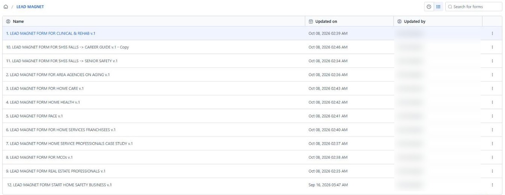
Task: Open more options for Home Services Franchisees form
Action: coord(492,130)
